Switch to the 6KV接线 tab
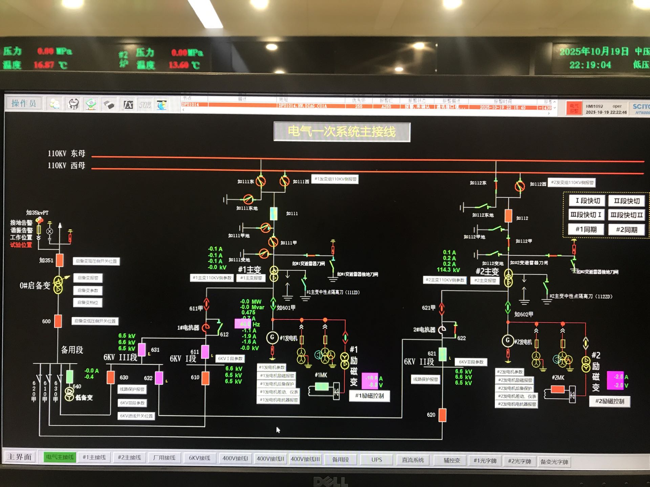The width and height of the screenshot is (650, 487). [199, 458]
